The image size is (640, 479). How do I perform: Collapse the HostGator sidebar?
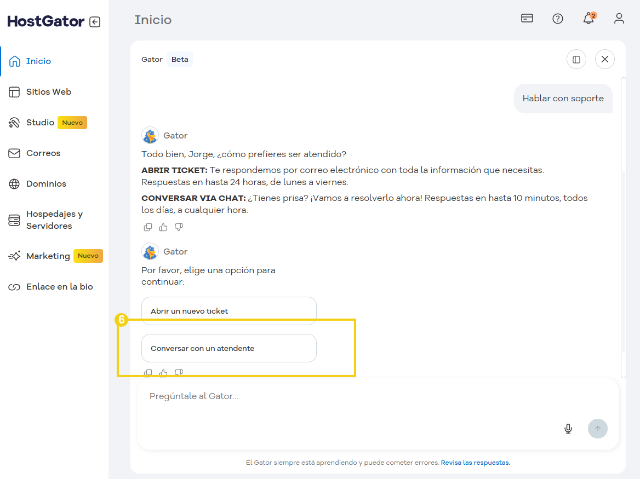point(95,22)
